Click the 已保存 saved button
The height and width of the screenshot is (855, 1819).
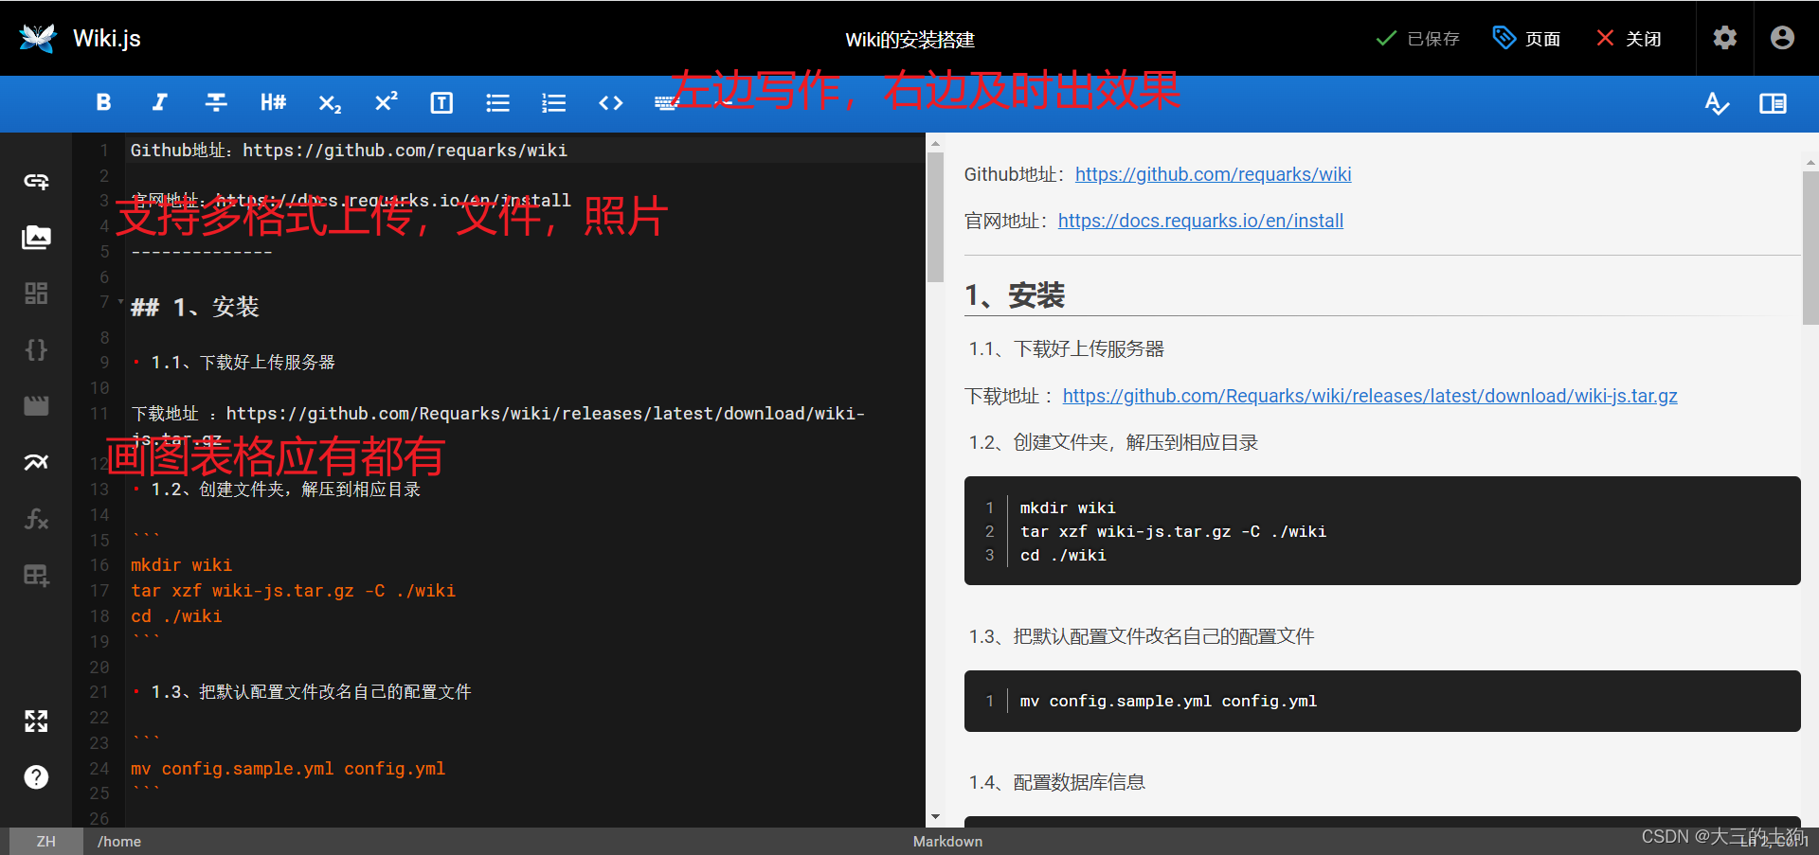[x=1417, y=39]
